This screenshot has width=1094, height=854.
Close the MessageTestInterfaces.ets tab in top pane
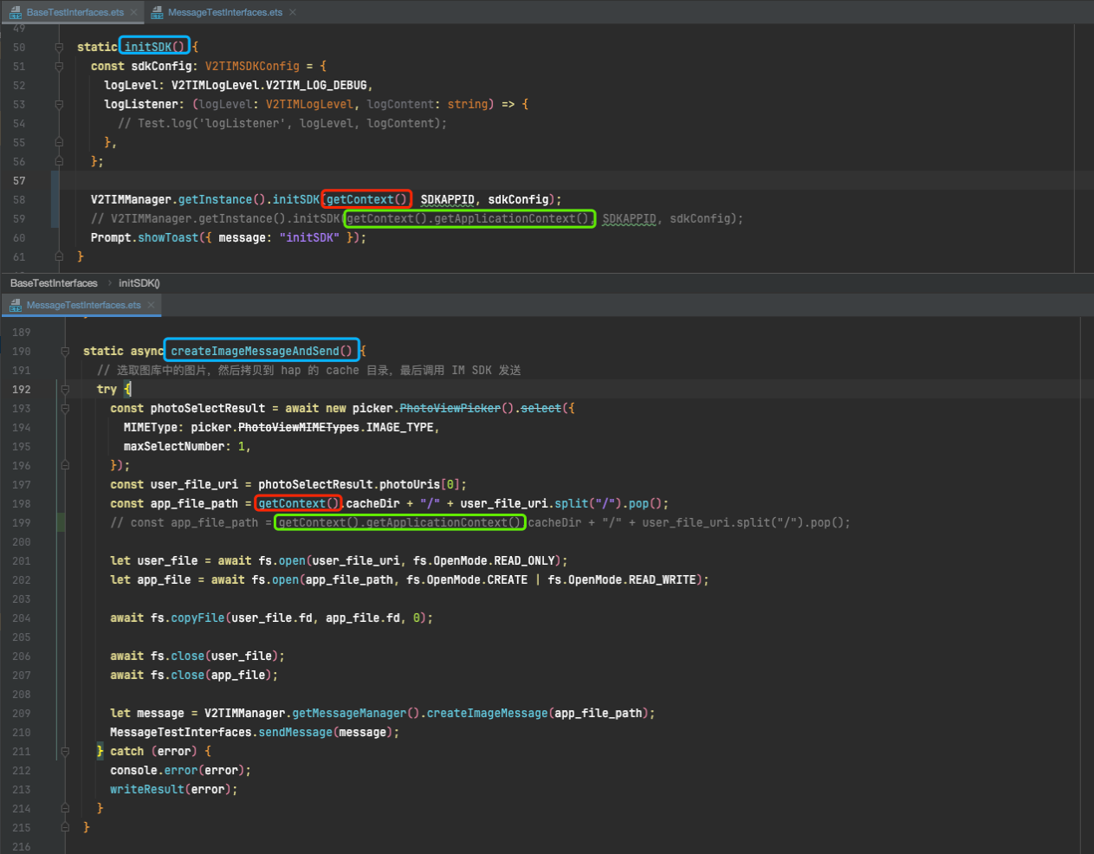point(293,12)
